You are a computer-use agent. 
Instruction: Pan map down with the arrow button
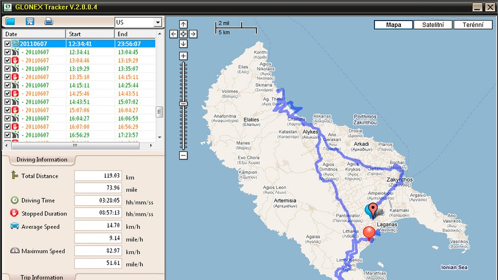183,44
